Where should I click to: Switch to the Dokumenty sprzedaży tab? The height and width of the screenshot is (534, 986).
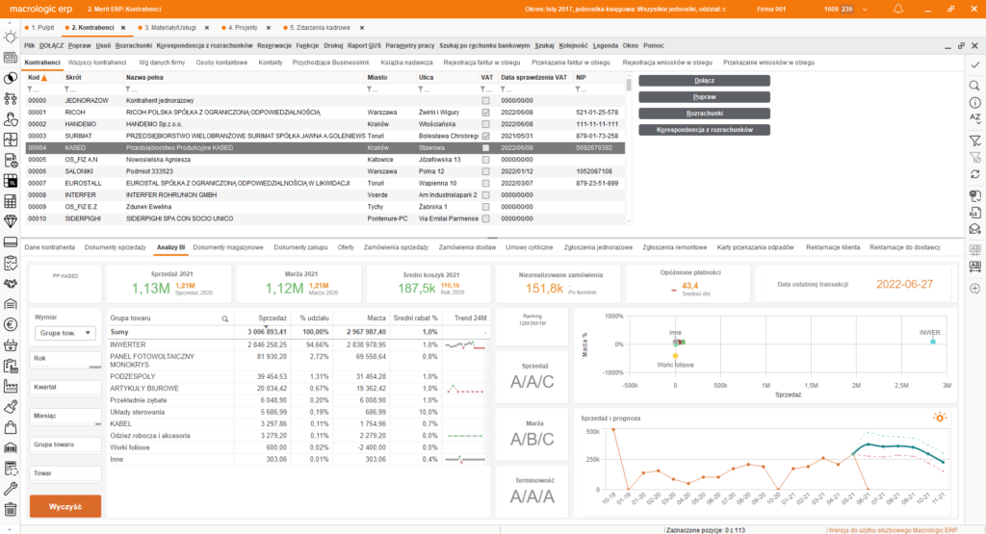pyautogui.click(x=115, y=247)
